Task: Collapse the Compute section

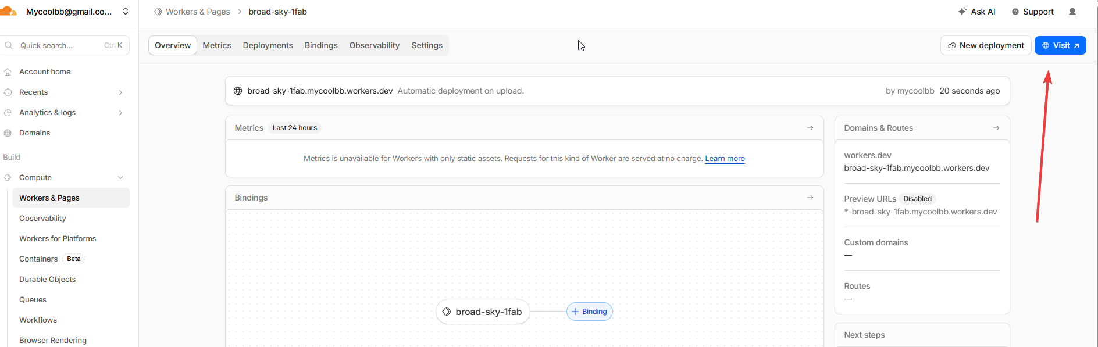Action: click(120, 178)
